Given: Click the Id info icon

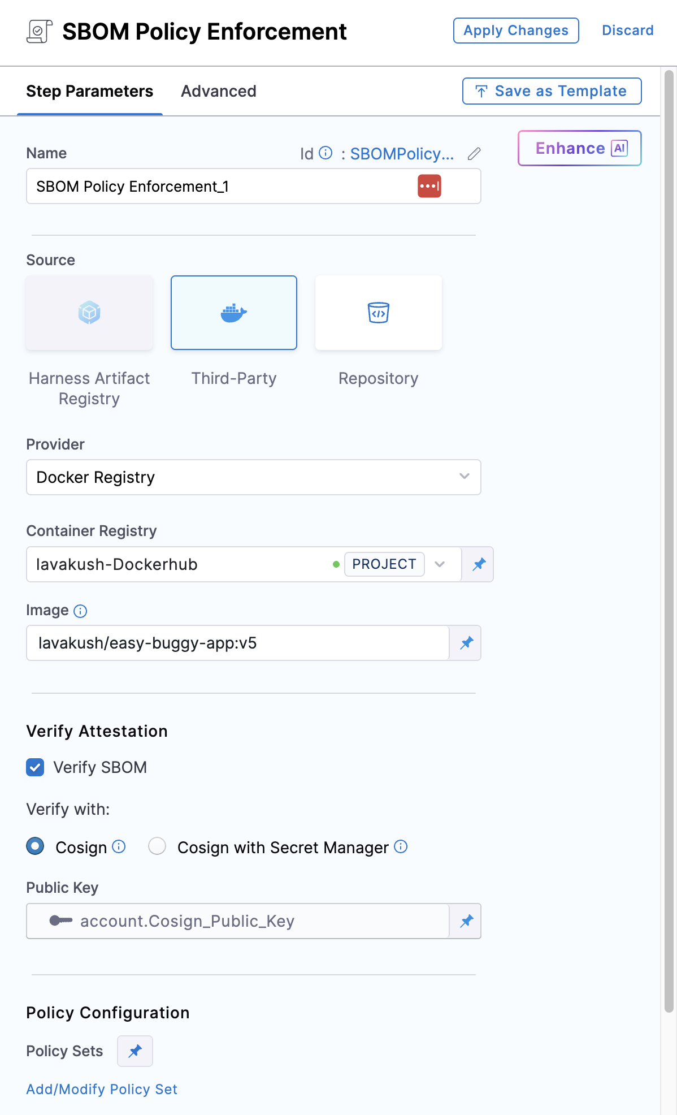Looking at the screenshot, I should coord(326,153).
